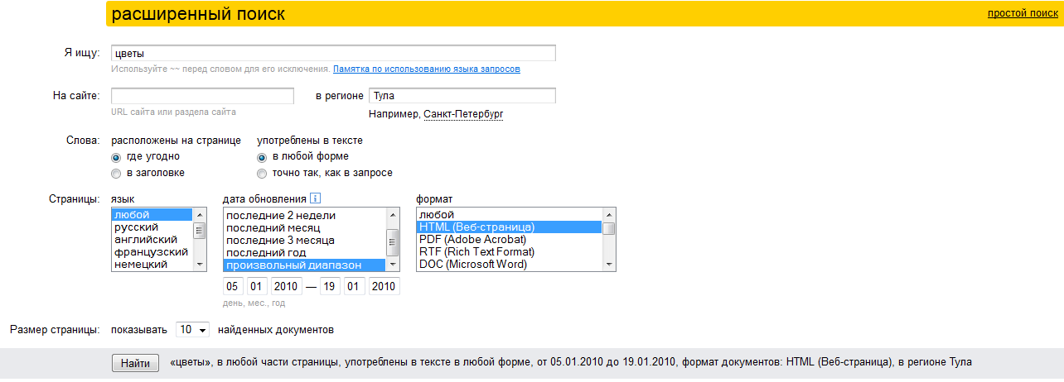Choose 'точно так, как в запросе' radio

coord(262,174)
